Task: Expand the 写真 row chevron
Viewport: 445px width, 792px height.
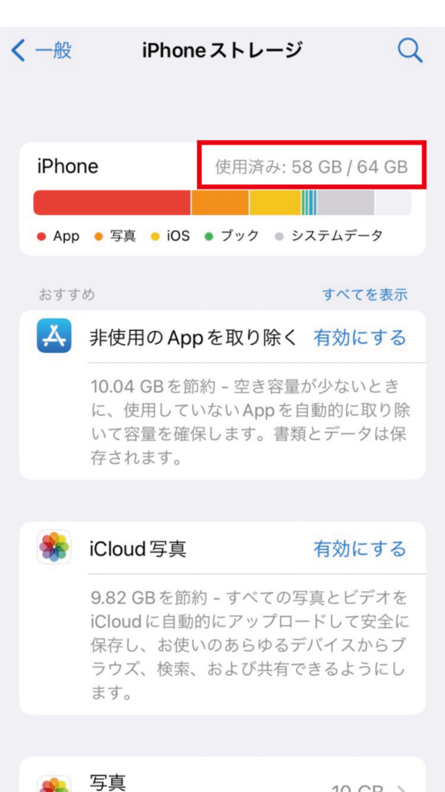Action: [x=402, y=788]
